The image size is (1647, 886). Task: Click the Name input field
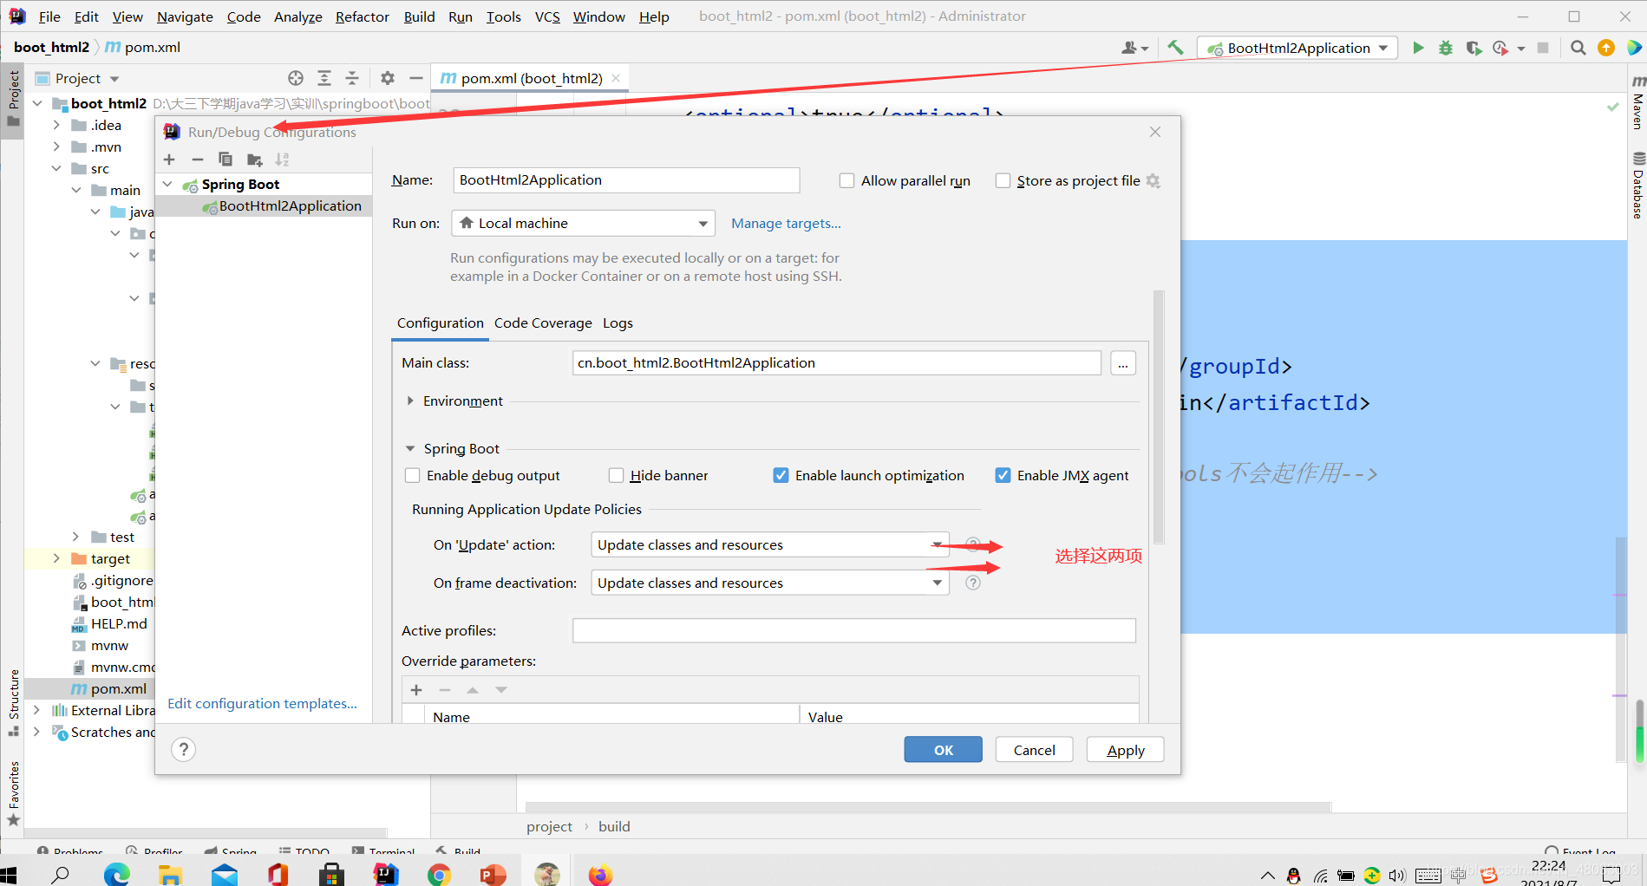click(x=626, y=180)
